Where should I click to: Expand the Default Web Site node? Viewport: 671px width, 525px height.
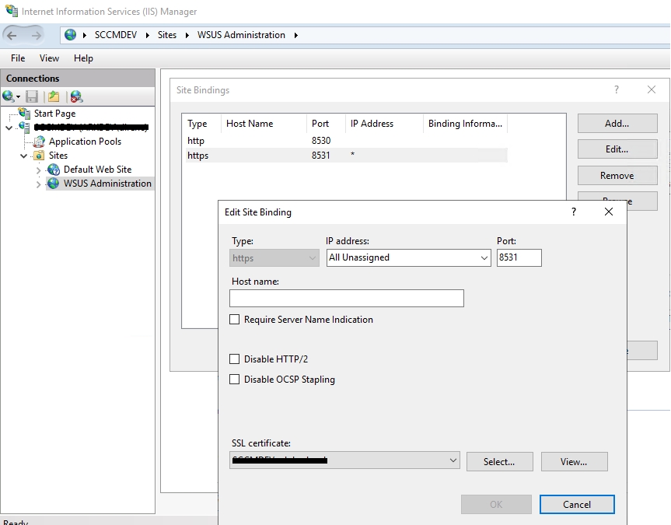39,170
